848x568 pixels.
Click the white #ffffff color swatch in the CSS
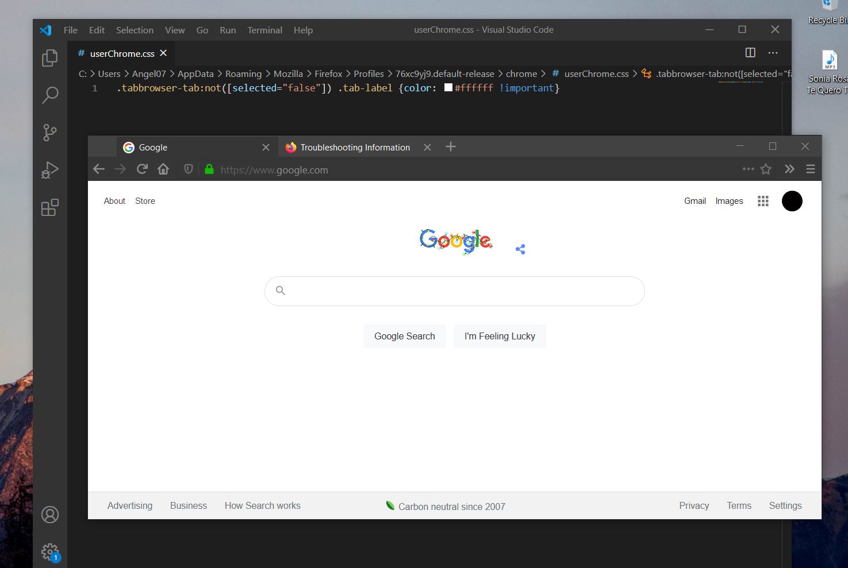pos(448,87)
